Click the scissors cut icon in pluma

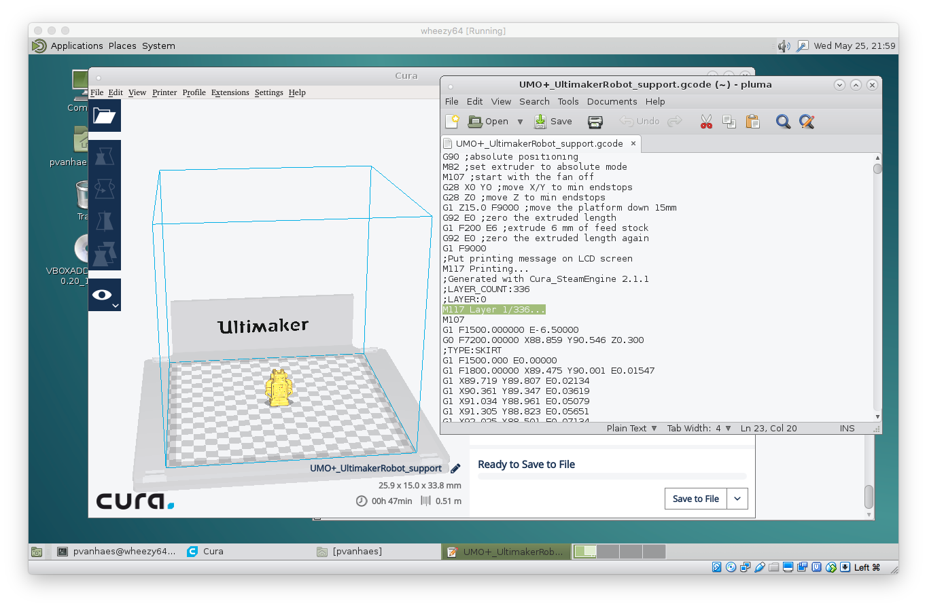[706, 122]
